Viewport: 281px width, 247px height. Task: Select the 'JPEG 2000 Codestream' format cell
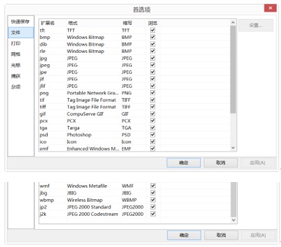click(x=92, y=214)
